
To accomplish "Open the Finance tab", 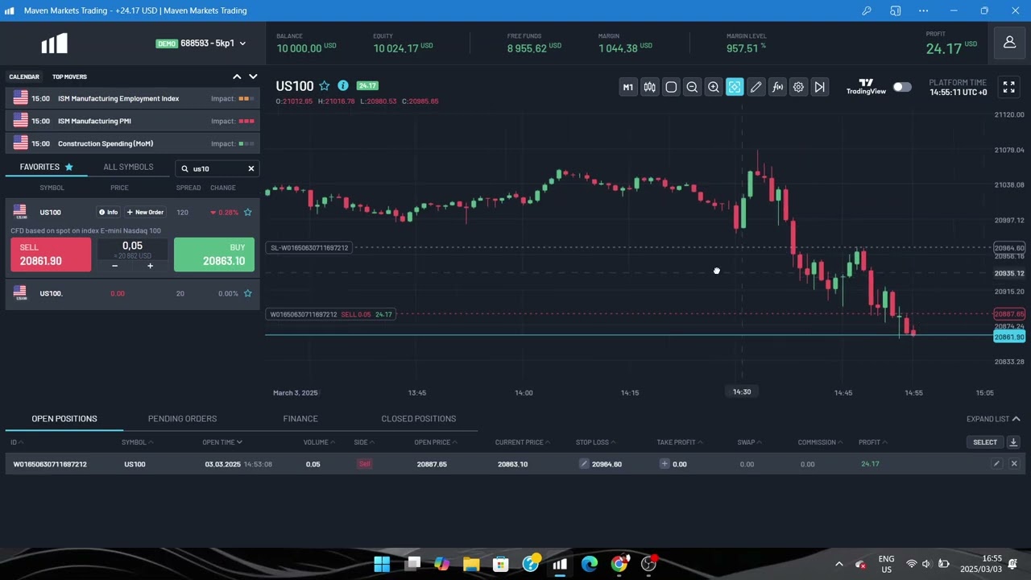I will pos(300,418).
